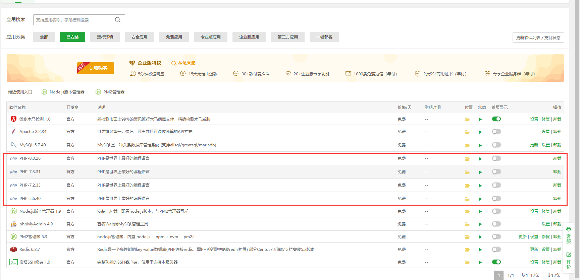Enable homepage display for PHP-7.3.31
The width and height of the screenshot is (580, 280).
[x=496, y=172]
